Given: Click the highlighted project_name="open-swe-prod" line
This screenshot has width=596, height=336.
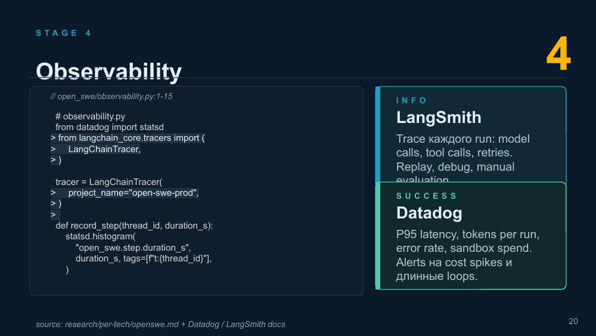Looking at the screenshot, I should (125, 193).
